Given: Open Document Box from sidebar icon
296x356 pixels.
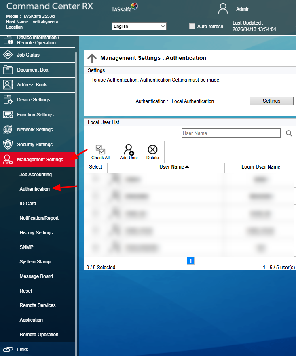Looking at the screenshot, I should pos(8,70).
